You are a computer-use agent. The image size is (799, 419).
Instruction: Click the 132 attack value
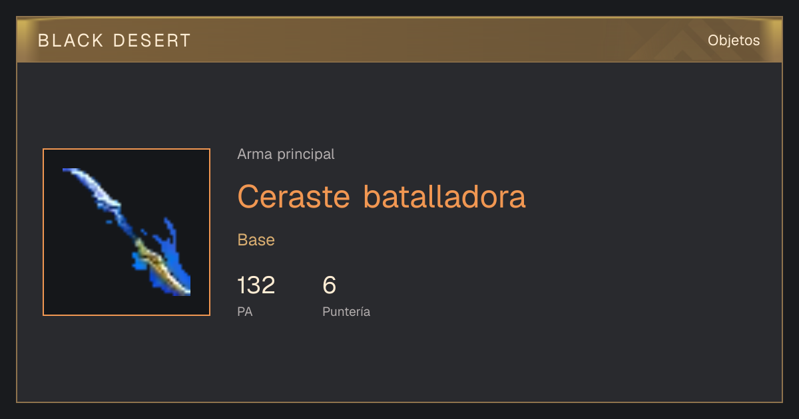click(x=256, y=285)
